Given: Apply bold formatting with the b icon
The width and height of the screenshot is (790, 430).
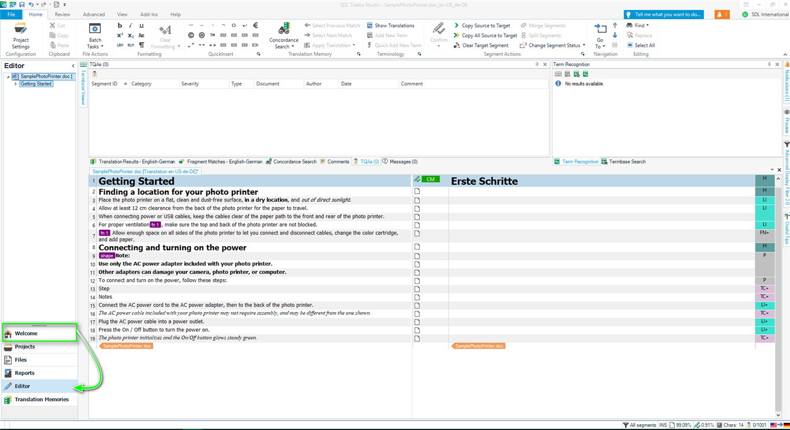Looking at the screenshot, I should tap(120, 25).
